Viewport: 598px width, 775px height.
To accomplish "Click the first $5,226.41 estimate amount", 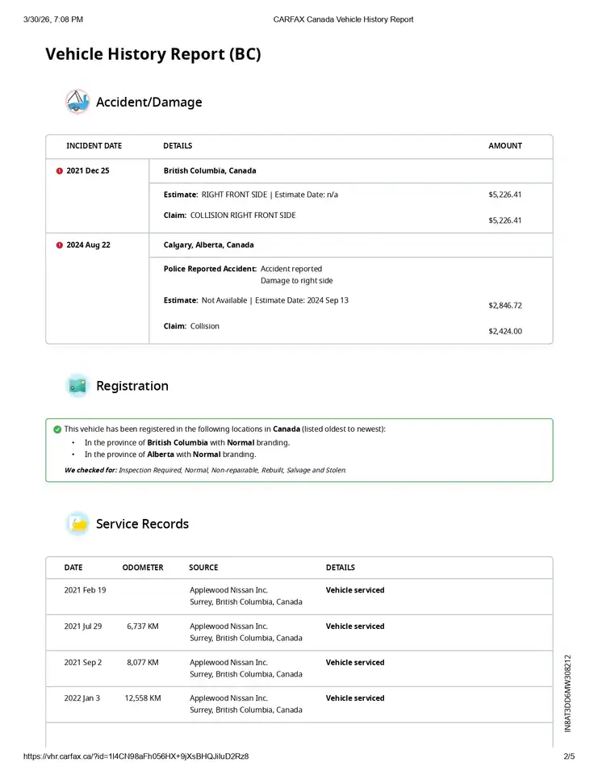I will tap(504, 195).
